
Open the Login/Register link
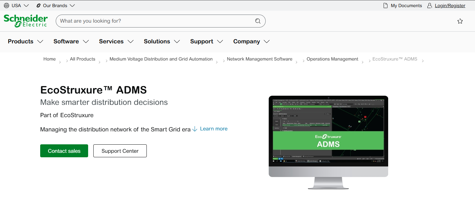pyautogui.click(x=450, y=6)
